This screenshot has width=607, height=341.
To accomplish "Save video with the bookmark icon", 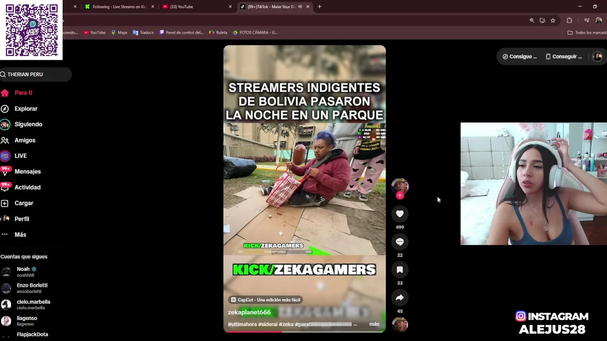I will point(400,270).
